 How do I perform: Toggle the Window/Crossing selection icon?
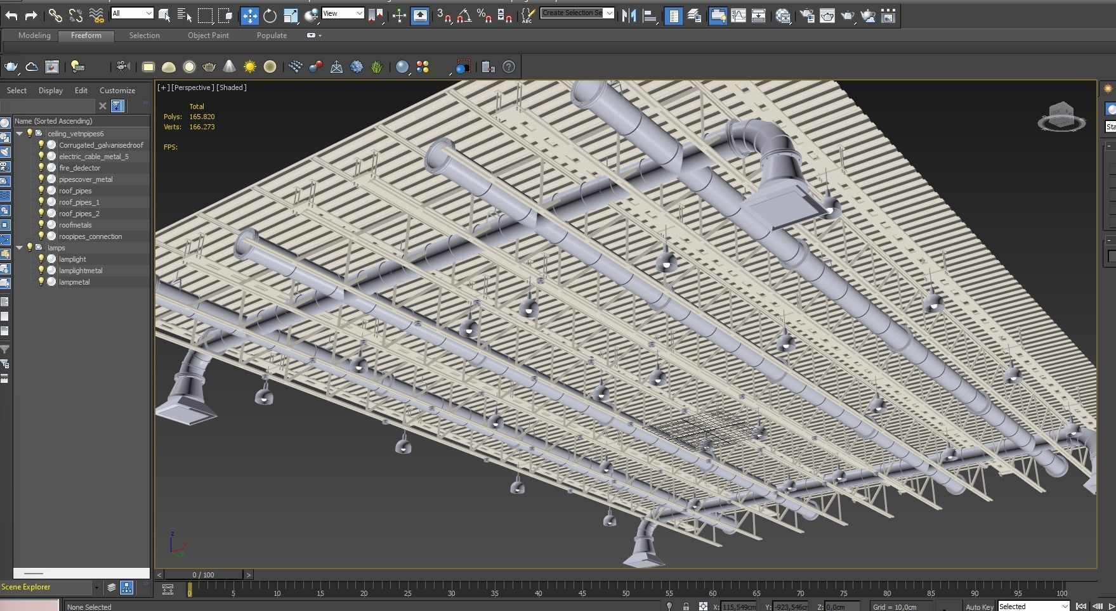click(x=225, y=15)
